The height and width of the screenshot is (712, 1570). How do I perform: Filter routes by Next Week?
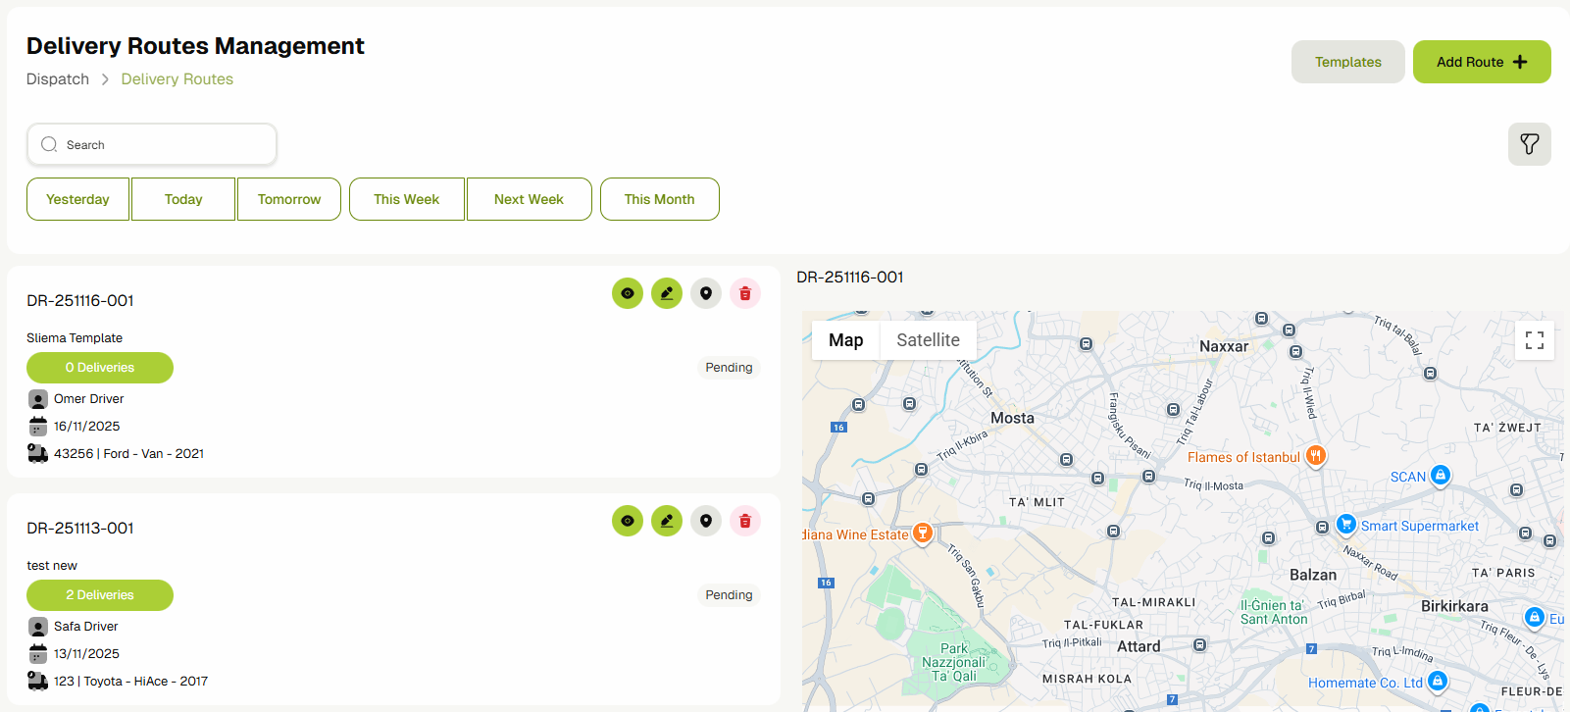[529, 199]
